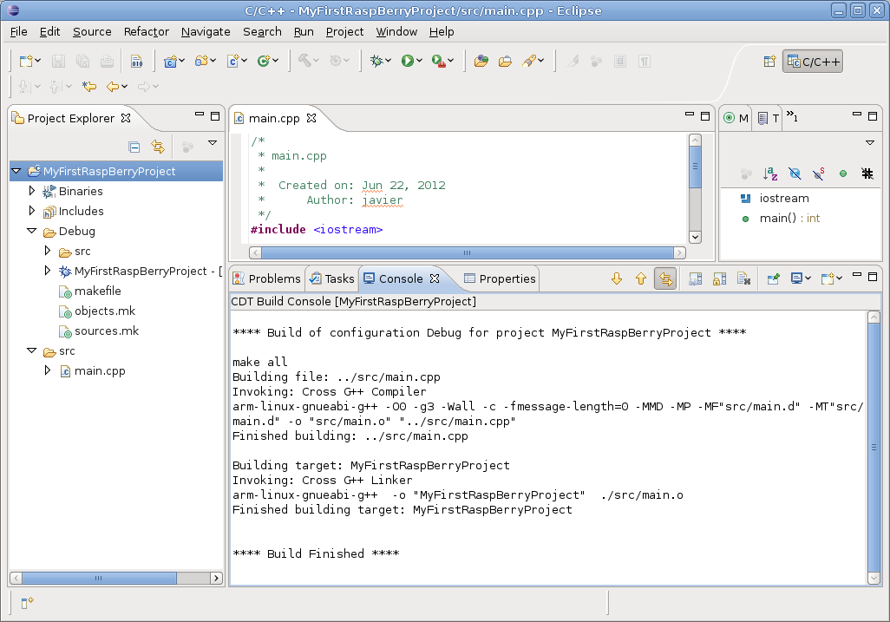Collapse All in Project Explorer
This screenshot has height=622, width=890.
(x=134, y=147)
